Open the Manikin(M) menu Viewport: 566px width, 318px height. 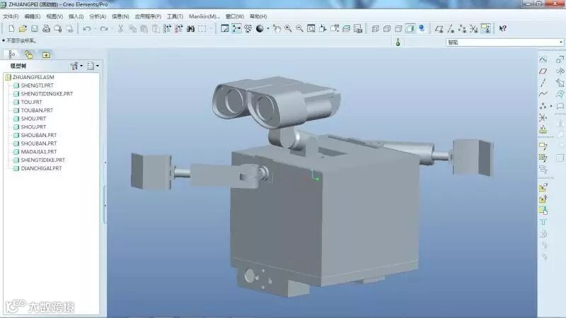(x=204, y=16)
